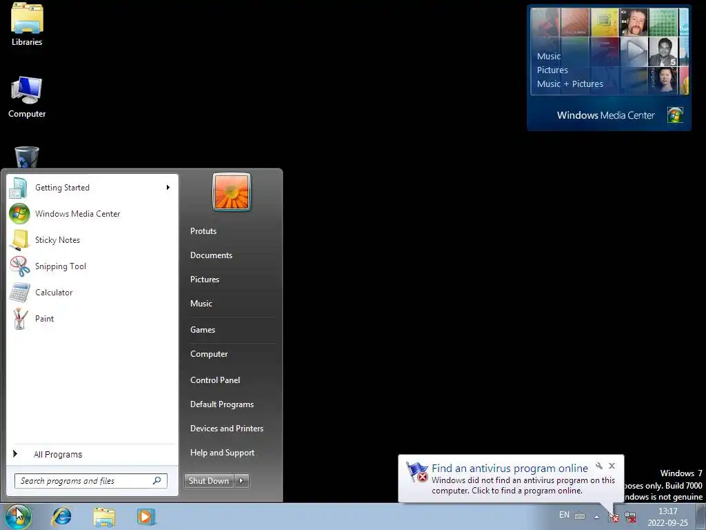Viewport: 706px width, 530px height.
Task: Click the Action Center flag tray icon
Action: 613,516
